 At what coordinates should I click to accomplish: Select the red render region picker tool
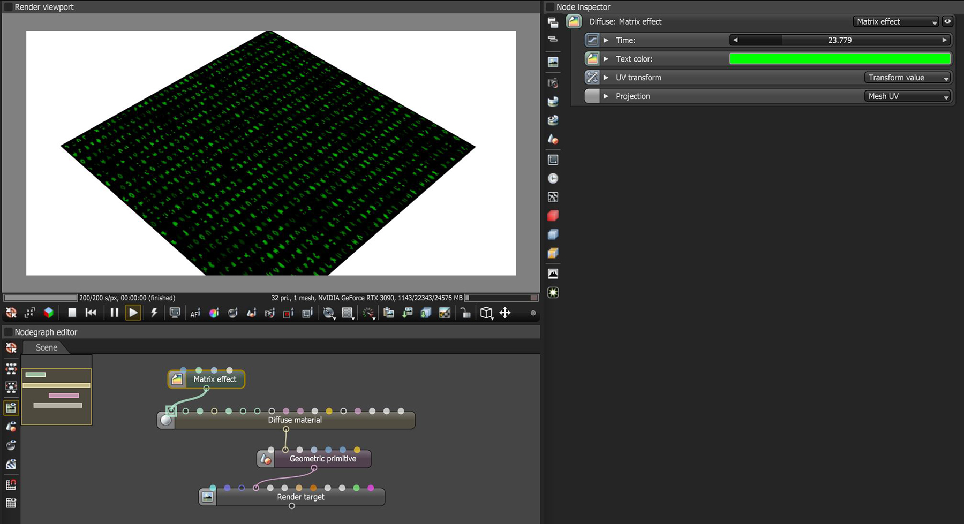(x=289, y=313)
